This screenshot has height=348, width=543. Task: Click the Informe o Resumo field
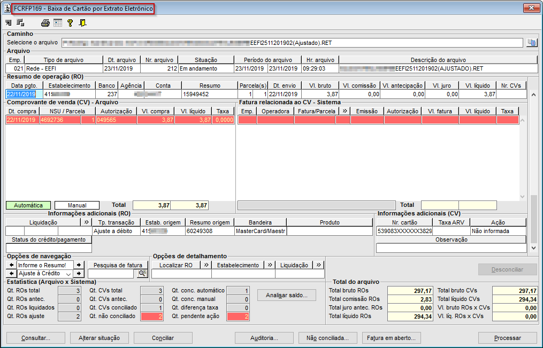pos(45,265)
